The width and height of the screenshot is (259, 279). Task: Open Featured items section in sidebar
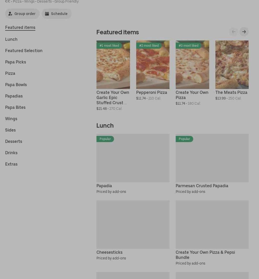tap(20, 27)
